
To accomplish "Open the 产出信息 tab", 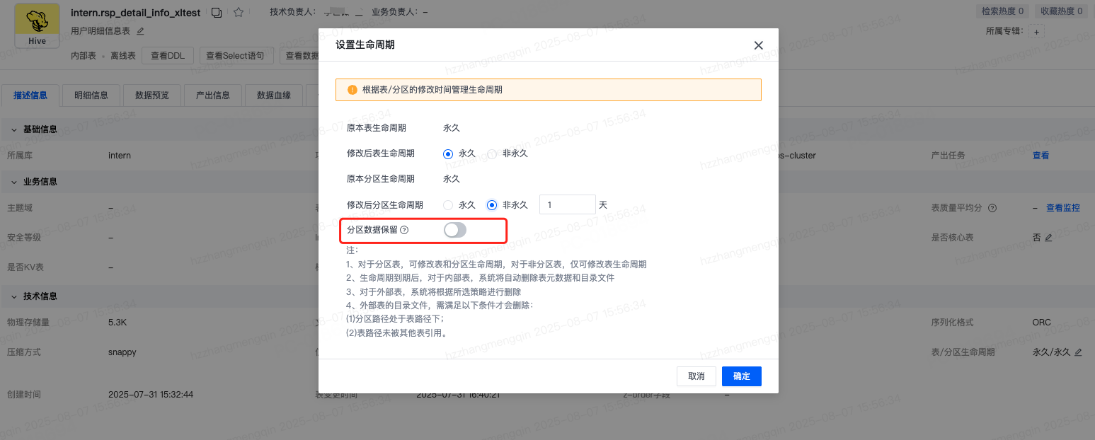I will pos(212,95).
